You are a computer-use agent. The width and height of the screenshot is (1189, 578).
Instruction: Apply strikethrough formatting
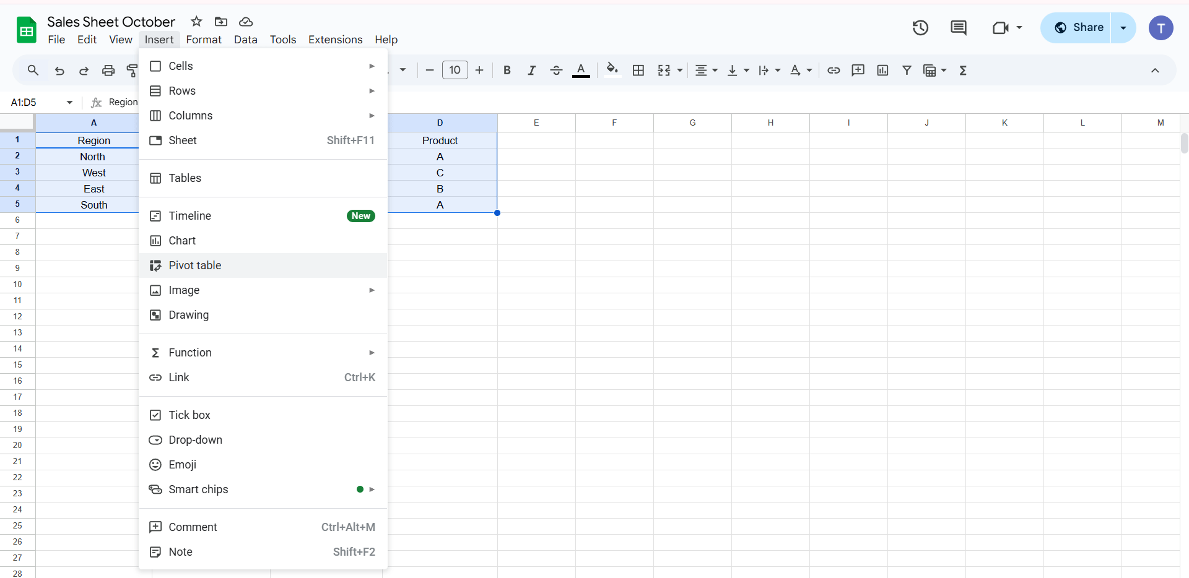556,70
